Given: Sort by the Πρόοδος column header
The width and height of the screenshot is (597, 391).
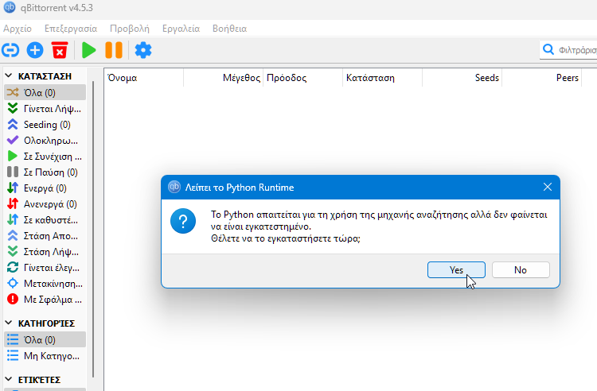Looking at the screenshot, I should tap(302, 78).
